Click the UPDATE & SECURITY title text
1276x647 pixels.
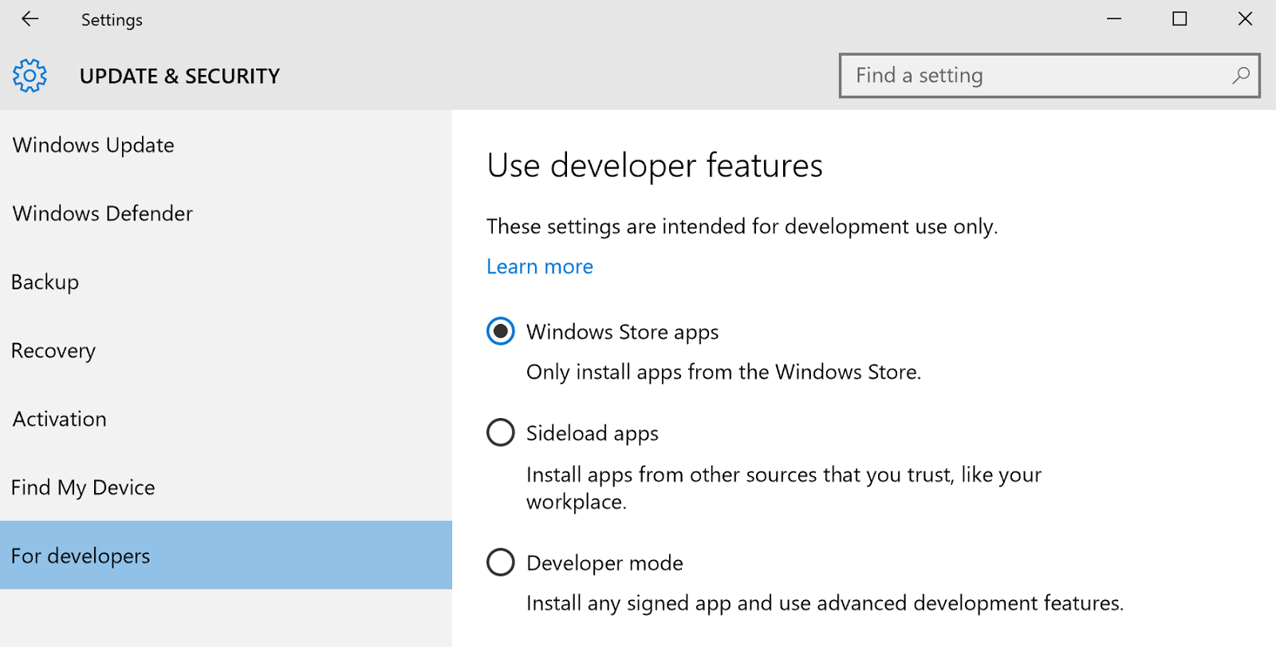pos(179,76)
